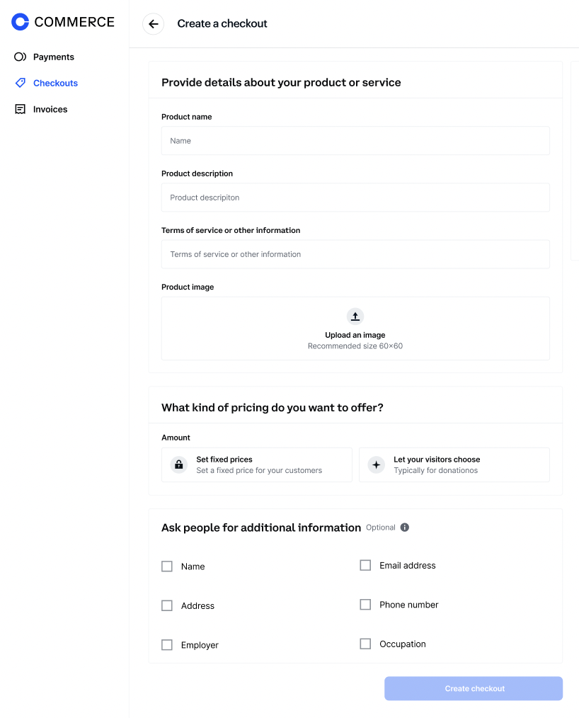This screenshot has width=579, height=718.
Task: Click the Checkouts tag icon
Action: (x=21, y=83)
